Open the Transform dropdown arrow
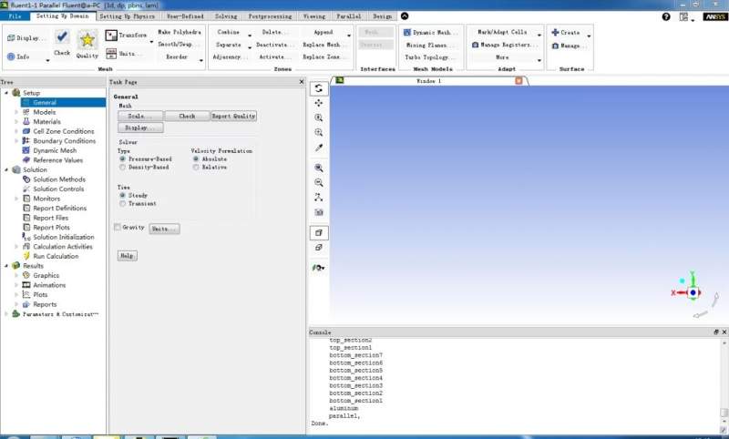This screenshot has width=729, height=439. [151, 42]
